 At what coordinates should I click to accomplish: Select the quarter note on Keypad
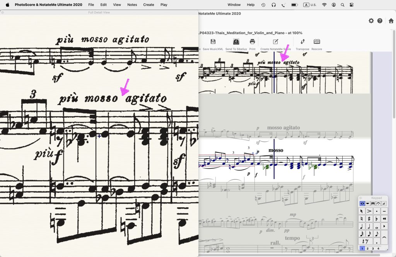(362, 226)
